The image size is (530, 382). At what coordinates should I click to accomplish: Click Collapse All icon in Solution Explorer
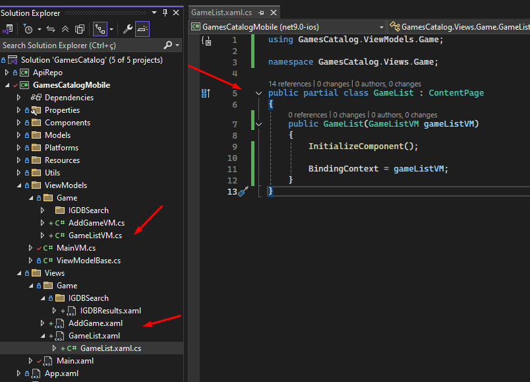tap(65, 29)
